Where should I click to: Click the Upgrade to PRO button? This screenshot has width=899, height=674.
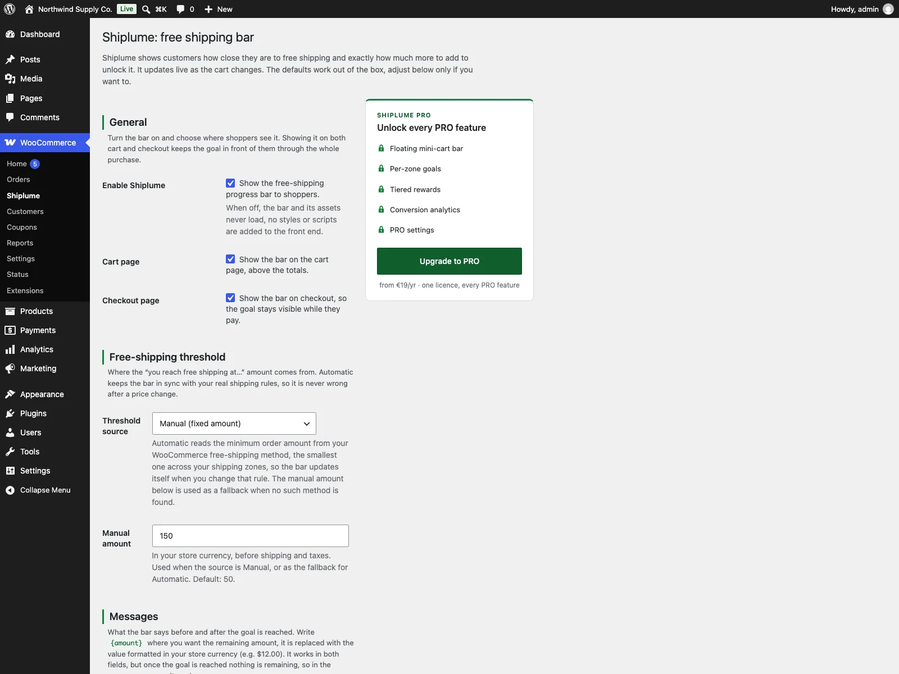449,261
